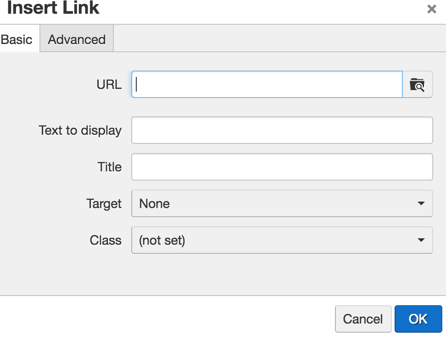
Task: Click the Title input field
Action: 282,167
